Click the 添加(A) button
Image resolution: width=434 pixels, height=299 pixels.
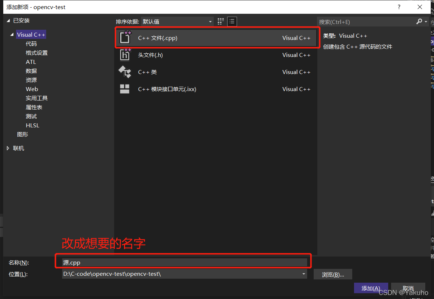(371, 288)
